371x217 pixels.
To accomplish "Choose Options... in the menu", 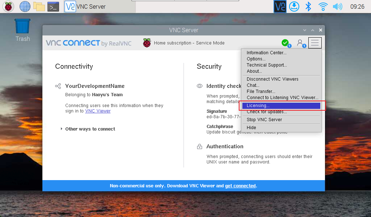I will click(x=281, y=59).
